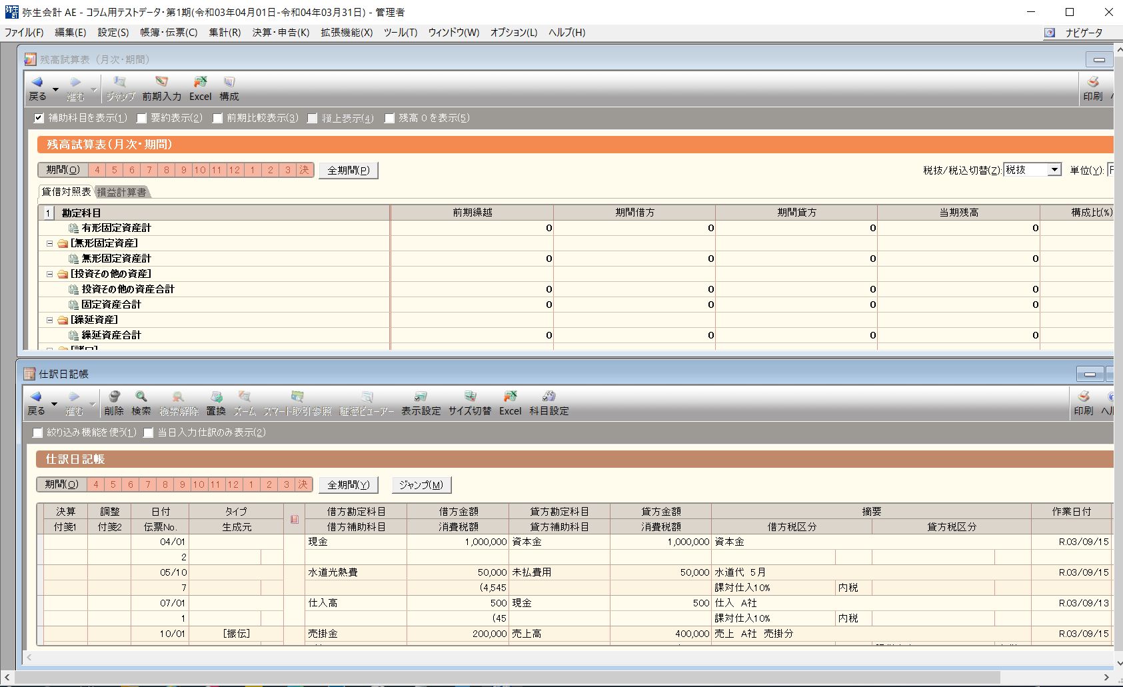Open 証憑ビューアー in journal toolbar
1123x687 pixels.
click(x=367, y=403)
